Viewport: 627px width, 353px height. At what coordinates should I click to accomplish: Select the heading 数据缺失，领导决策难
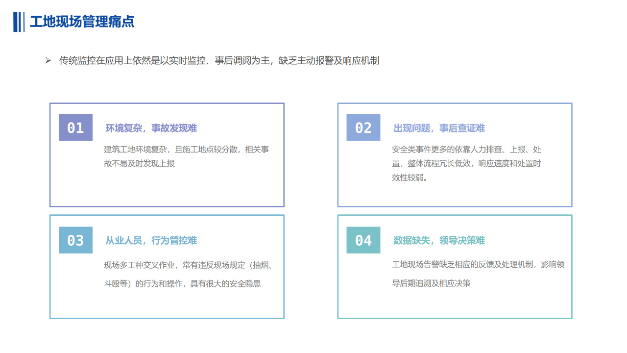point(439,240)
